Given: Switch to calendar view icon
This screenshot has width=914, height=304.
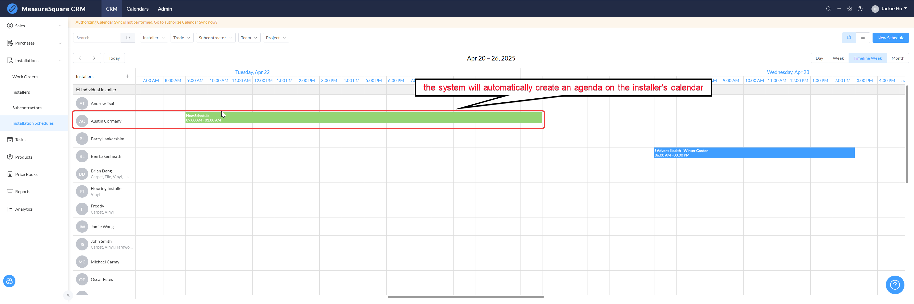Looking at the screenshot, I should point(849,38).
